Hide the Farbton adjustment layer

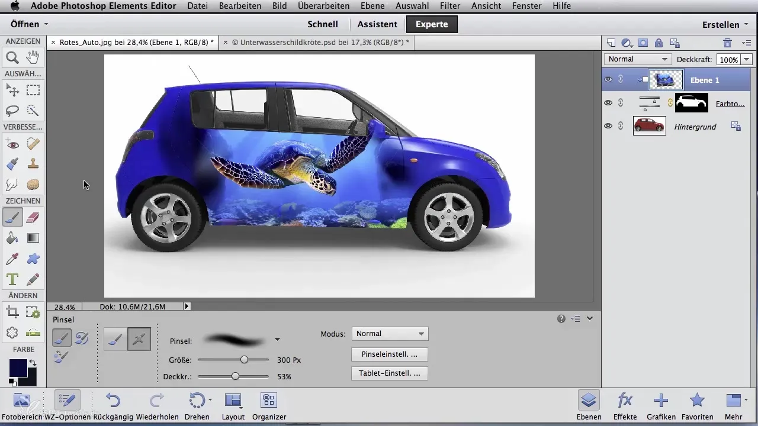608,102
